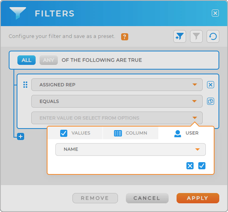228x212 pixels.
Task: Close the Filters dialog
Action: [x=215, y=13]
